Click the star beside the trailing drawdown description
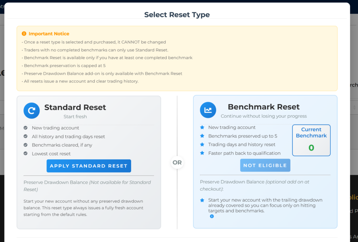This screenshot has height=242, width=358. (x=202, y=200)
